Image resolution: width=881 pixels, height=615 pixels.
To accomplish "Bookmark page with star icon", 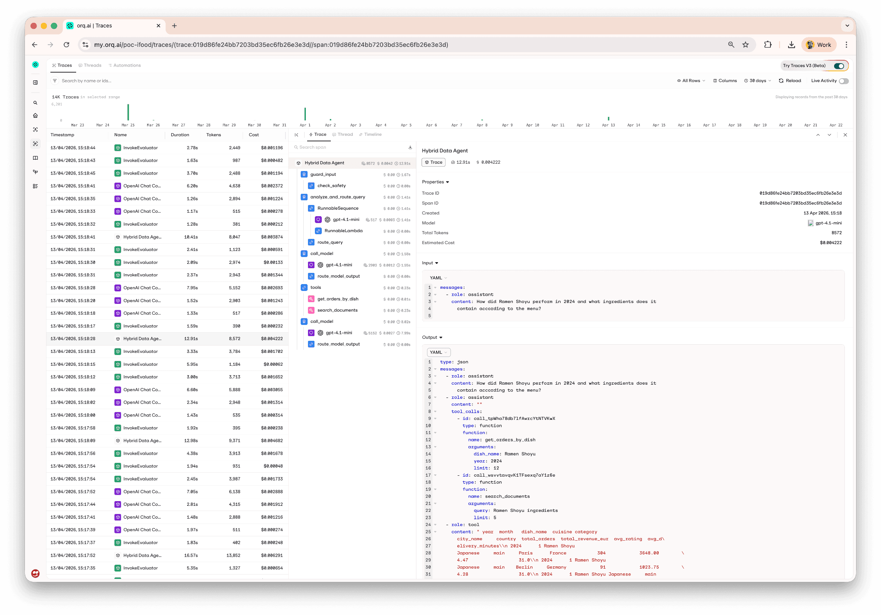I will tap(745, 45).
